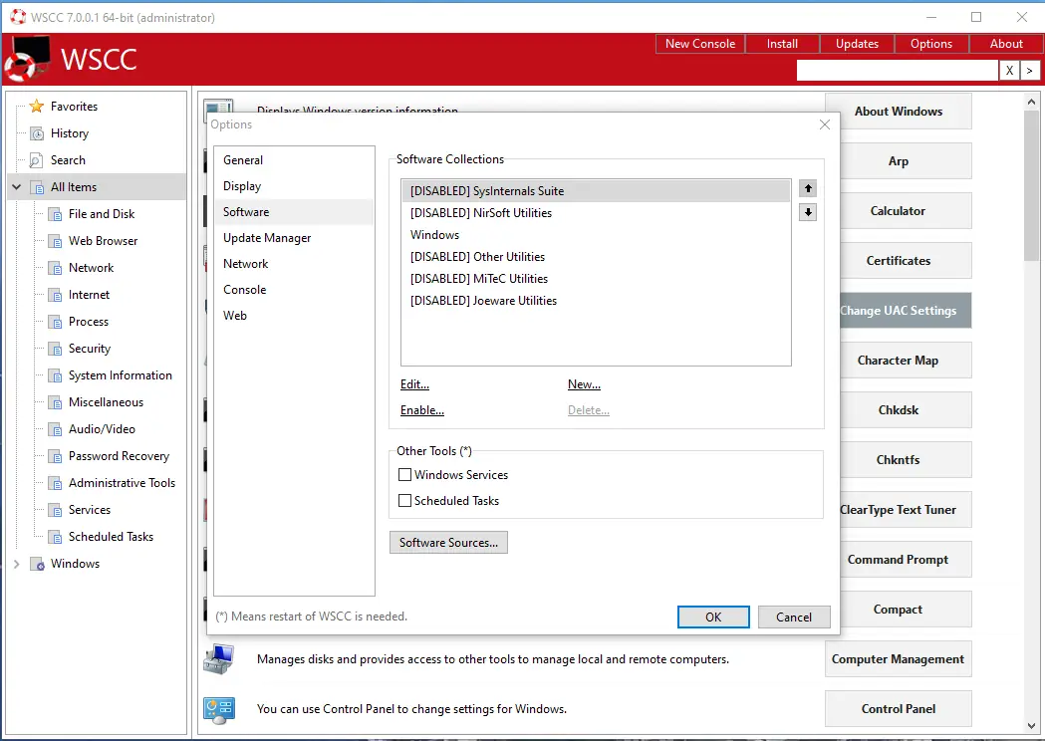Image resolution: width=1045 pixels, height=741 pixels.
Task: Launch the Command Prompt button
Action: tap(898, 560)
